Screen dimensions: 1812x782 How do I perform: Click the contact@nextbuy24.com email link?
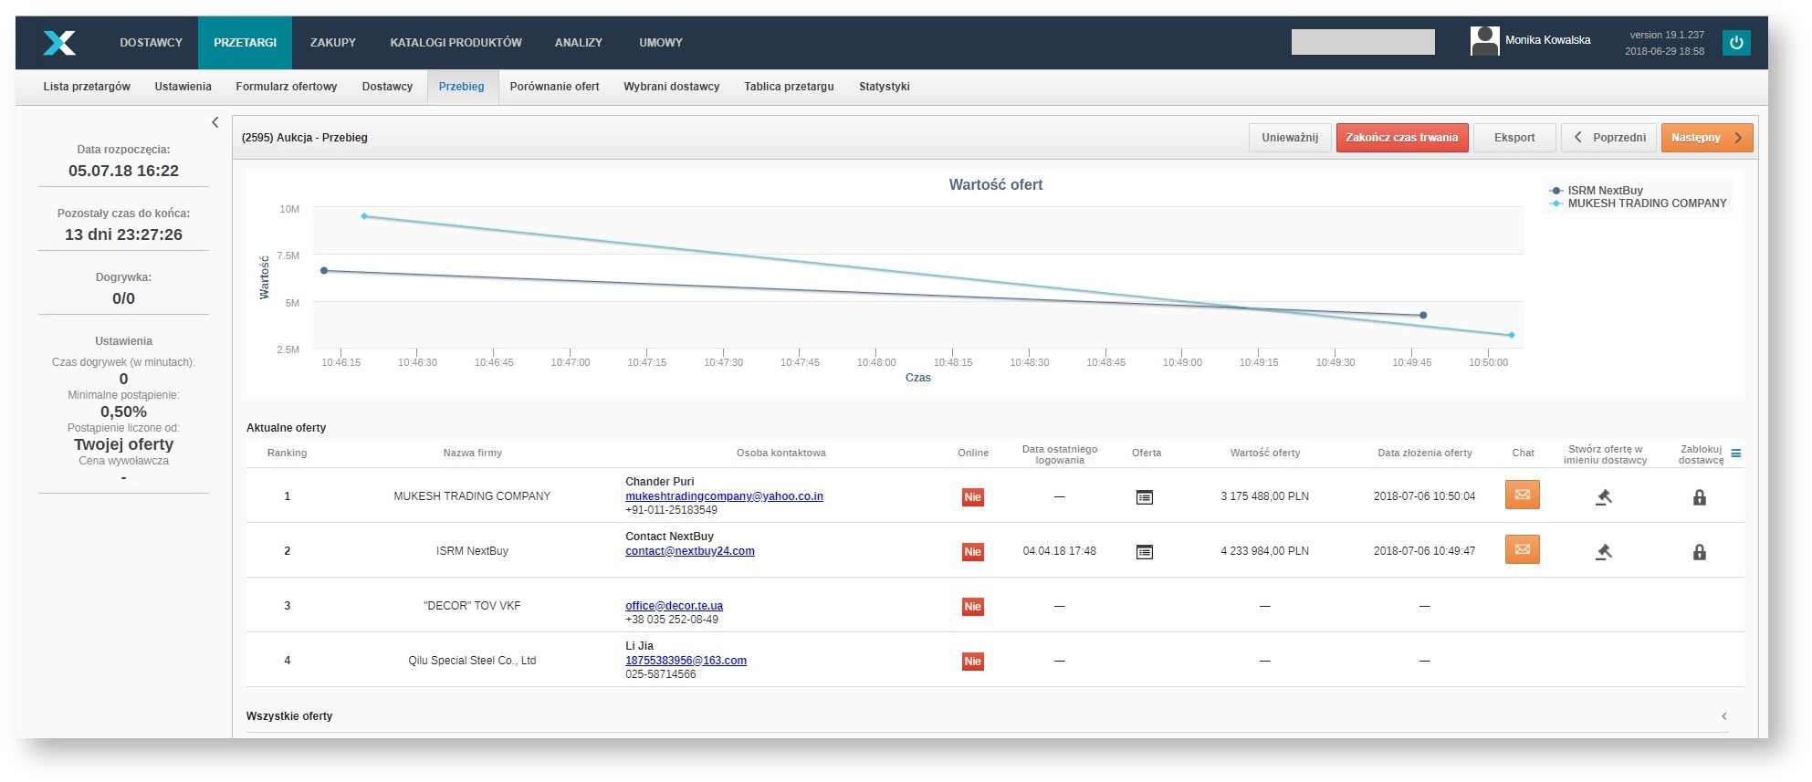689,551
